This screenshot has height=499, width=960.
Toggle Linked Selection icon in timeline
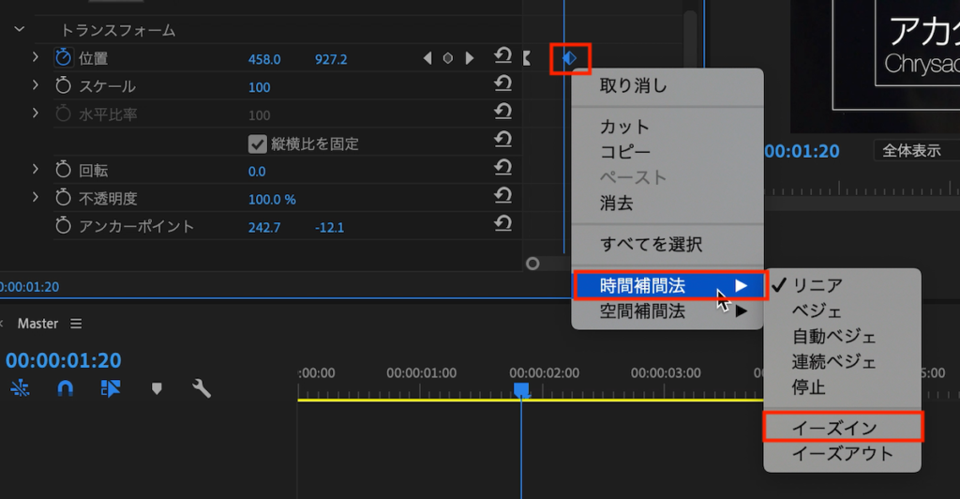coord(111,387)
